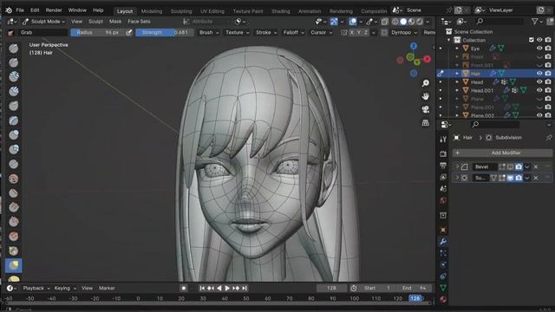Expand the Head object in outliner
Screen dimensions: 555x312
coord(457,82)
